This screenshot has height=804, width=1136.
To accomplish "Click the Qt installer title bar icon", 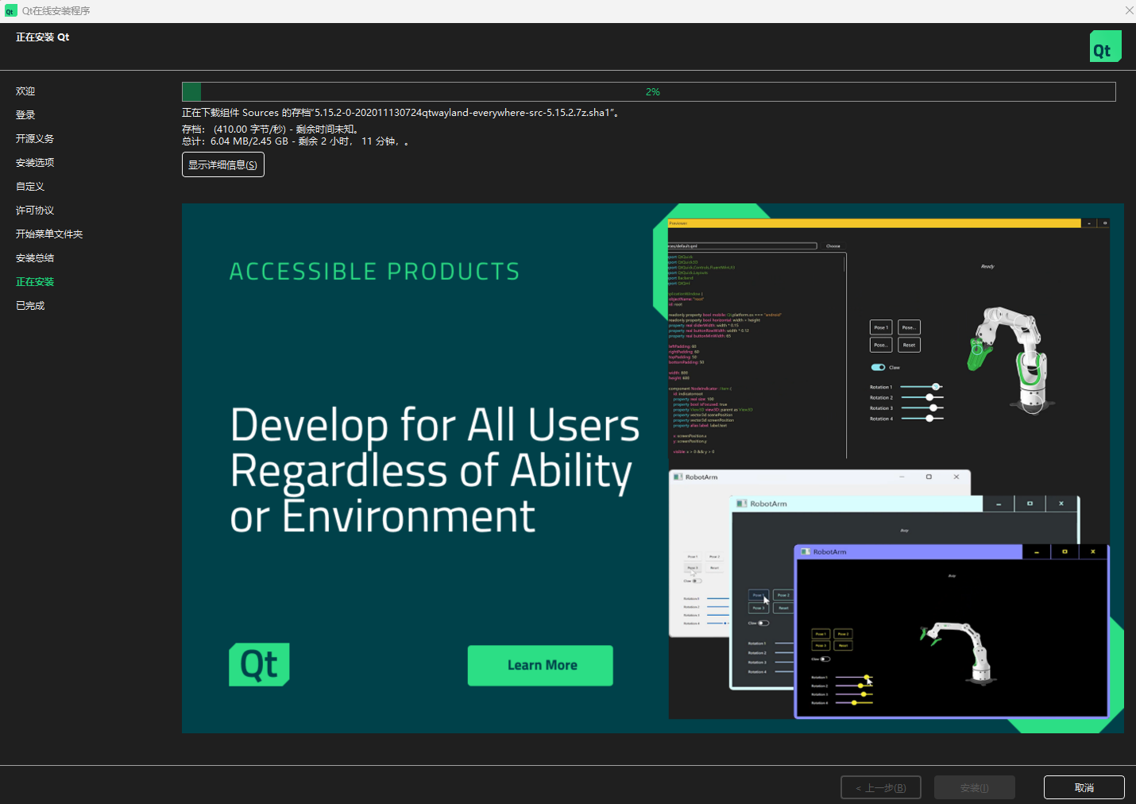I will point(10,11).
